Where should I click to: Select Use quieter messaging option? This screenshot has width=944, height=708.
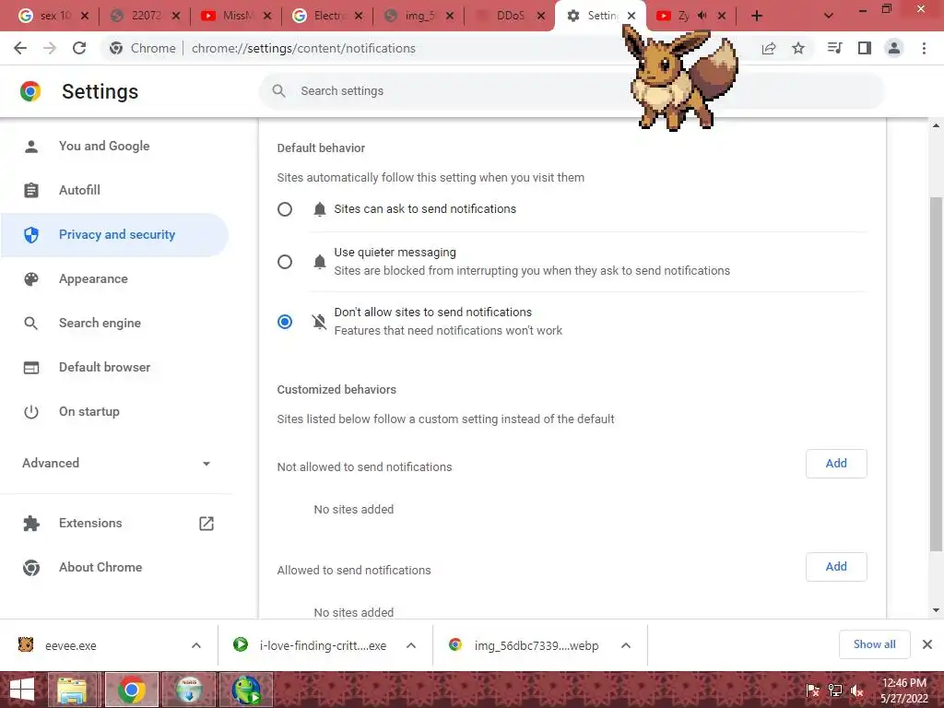285,262
